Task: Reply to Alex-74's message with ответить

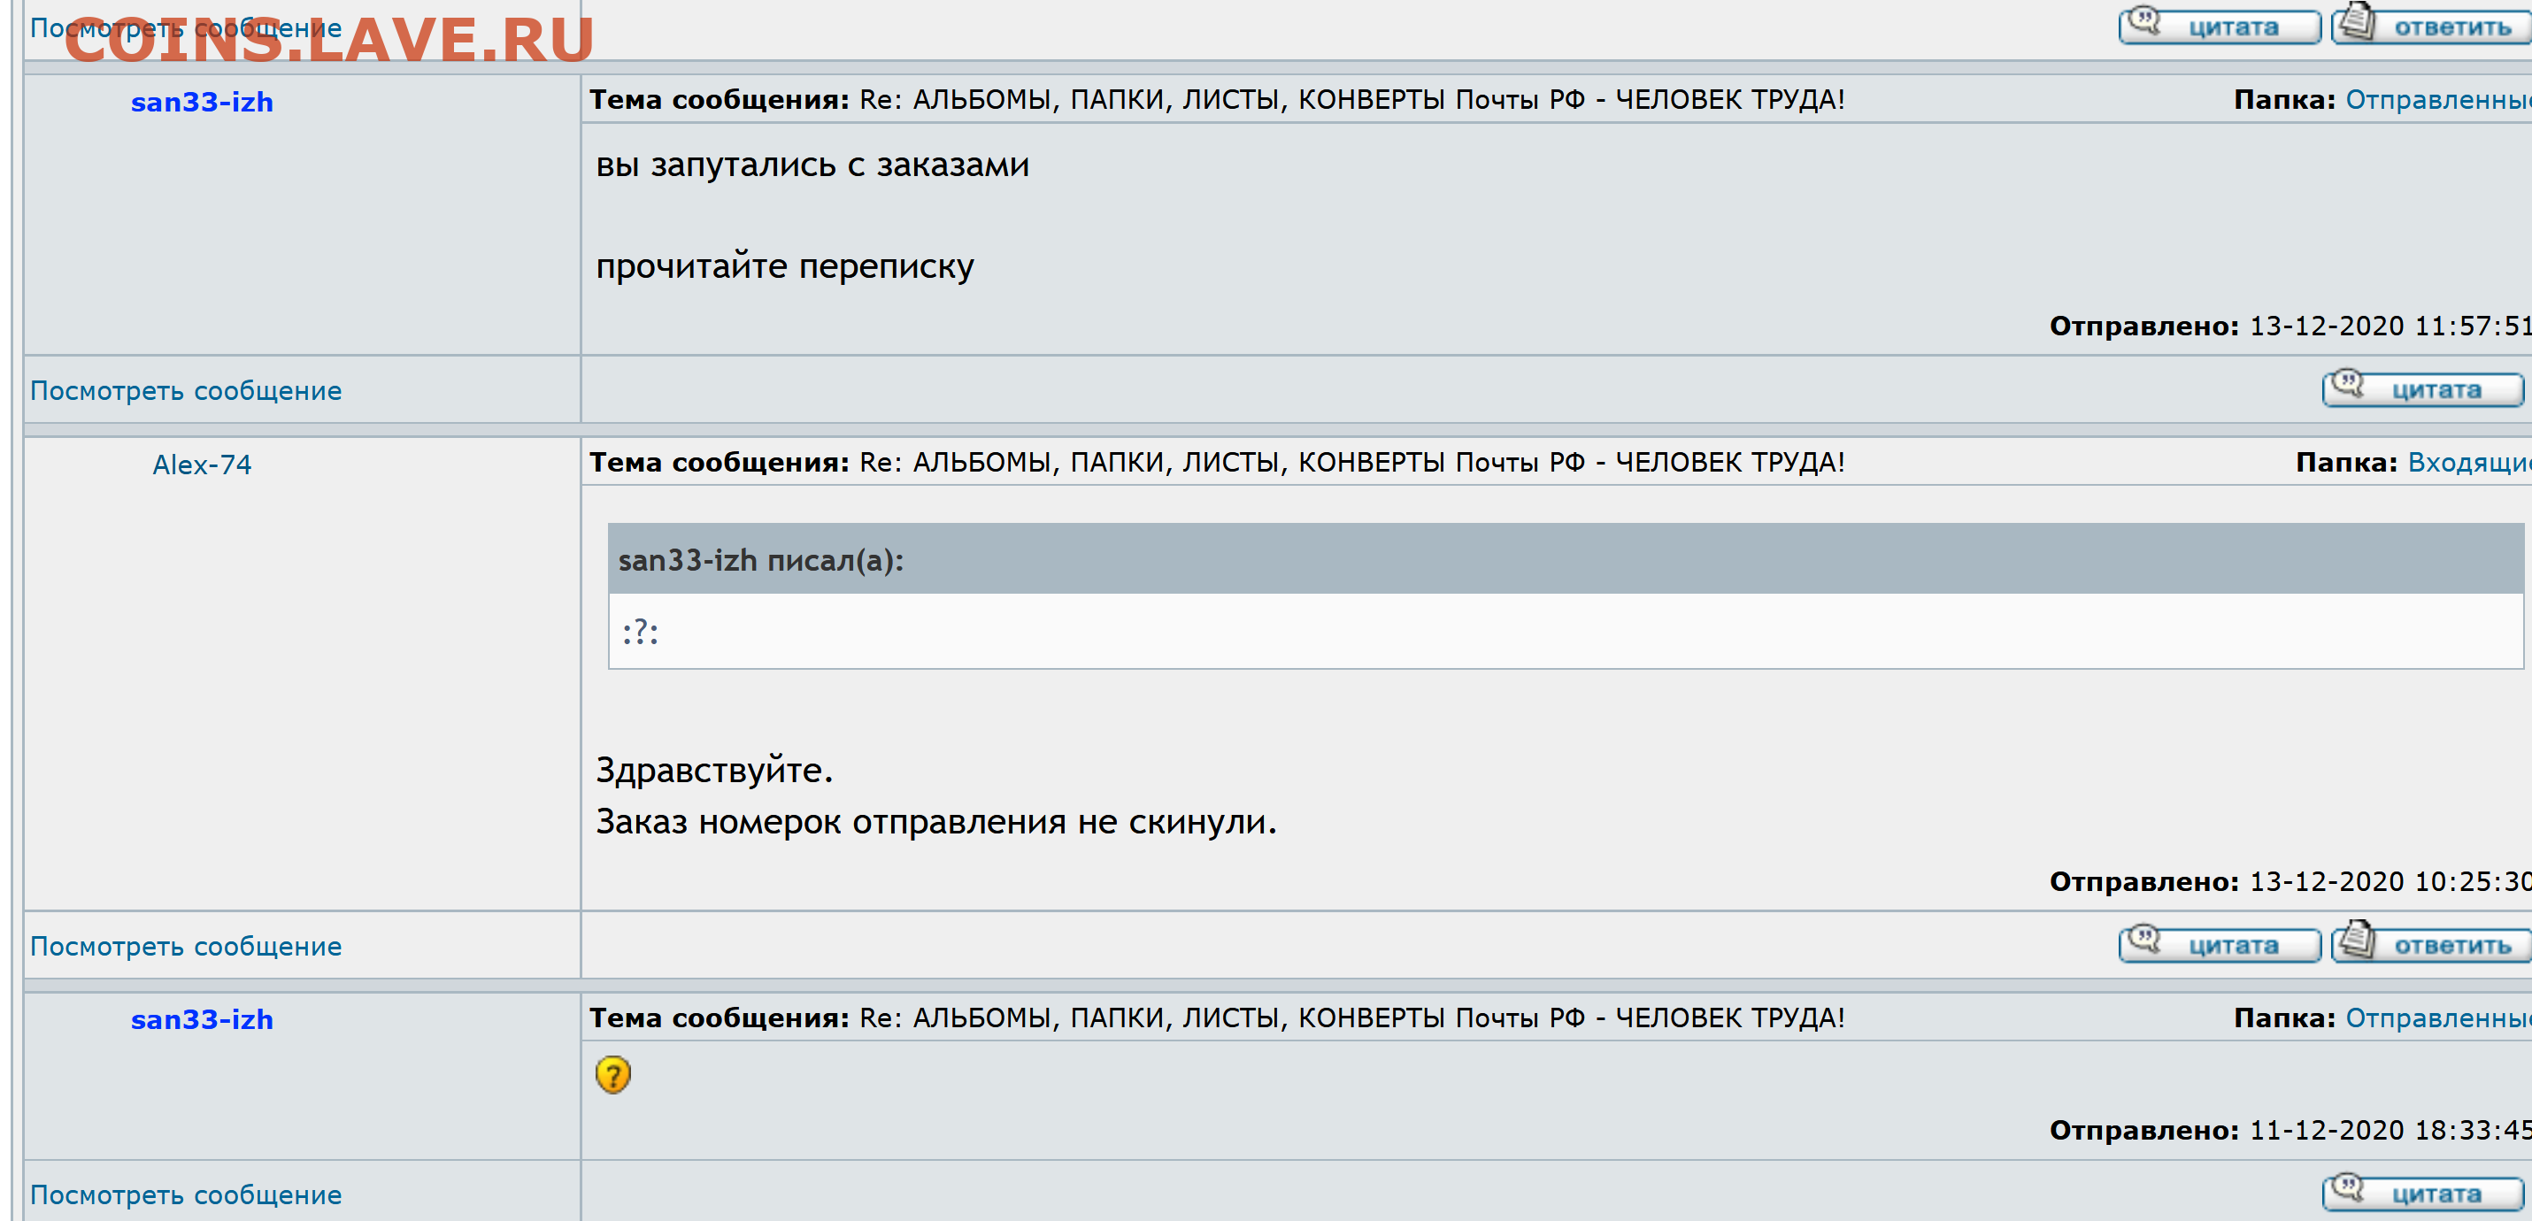Action: [x=2431, y=944]
